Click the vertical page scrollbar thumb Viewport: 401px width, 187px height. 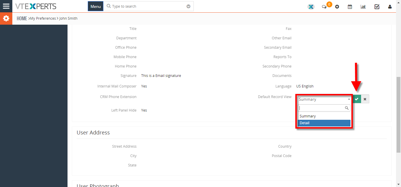point(398,114)
